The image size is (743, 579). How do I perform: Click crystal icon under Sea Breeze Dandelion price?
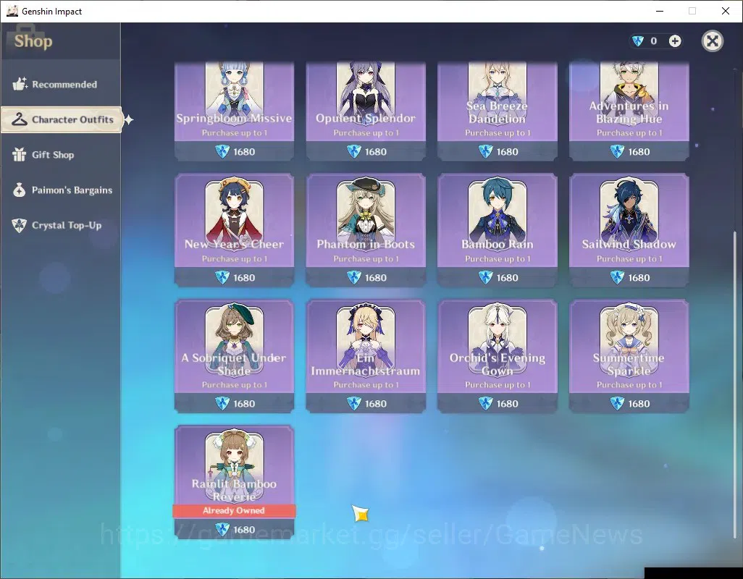(x=486, y=151)
